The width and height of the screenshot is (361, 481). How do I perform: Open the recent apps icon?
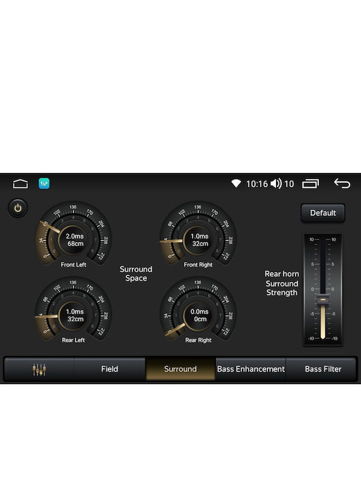click(310, 184)
